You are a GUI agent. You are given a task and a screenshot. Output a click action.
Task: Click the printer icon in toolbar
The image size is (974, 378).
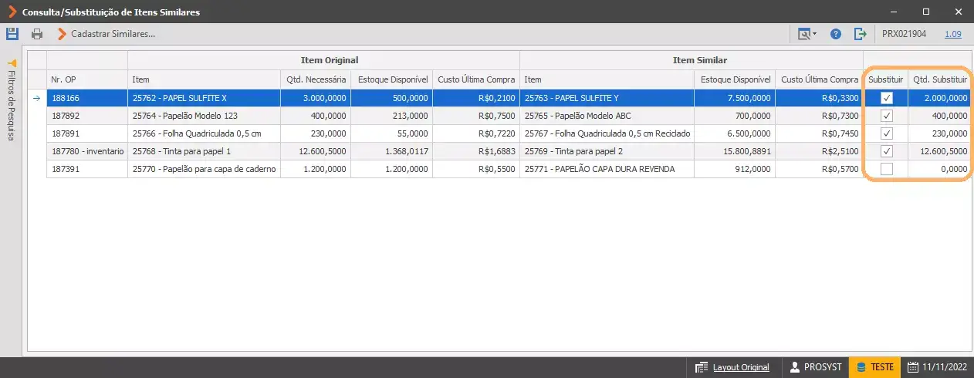[37, 34]
